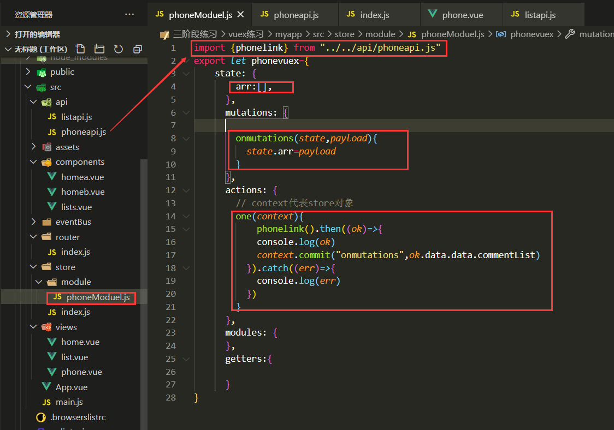The height and width of the screenshot is (430, 614).
Task: Open index.js under the store folder
Action: [x=74, y=312]
